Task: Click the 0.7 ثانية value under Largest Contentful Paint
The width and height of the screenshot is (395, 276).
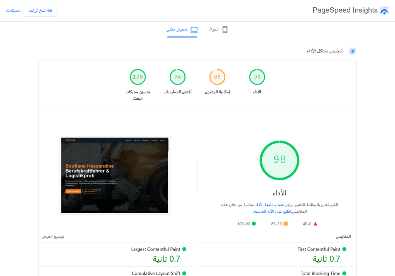Action: (166, 259)
